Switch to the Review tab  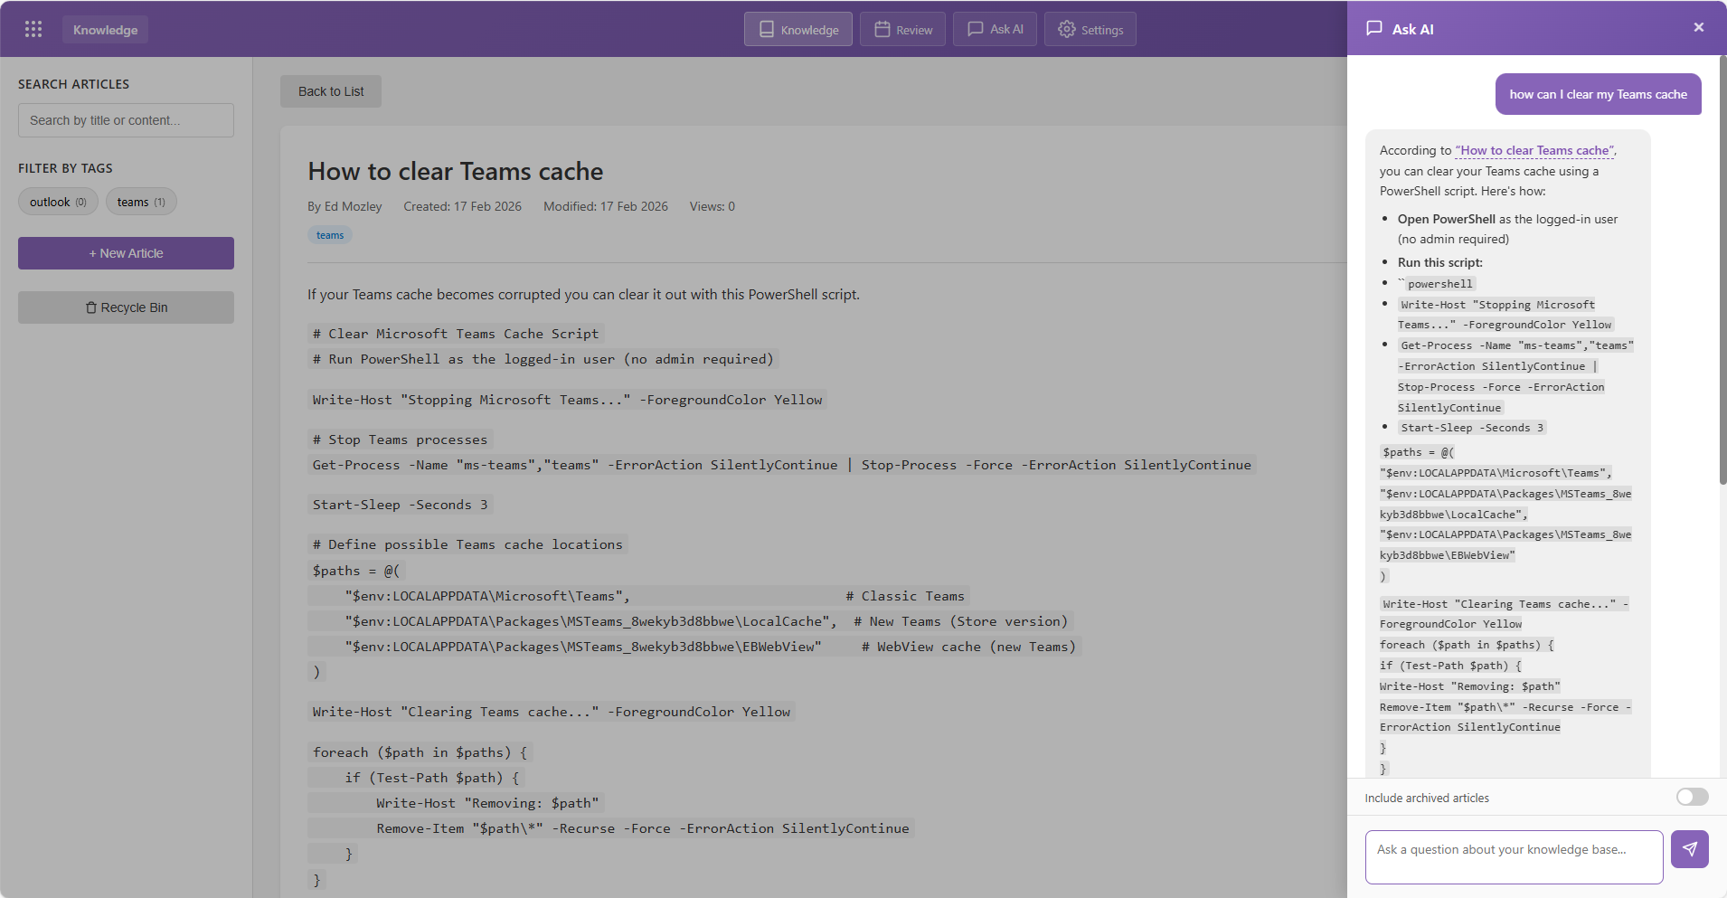click(902, 29)
